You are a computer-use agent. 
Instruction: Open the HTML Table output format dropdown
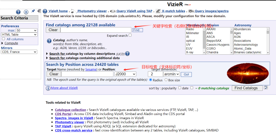pyautogui.click(x=19, y=35)
